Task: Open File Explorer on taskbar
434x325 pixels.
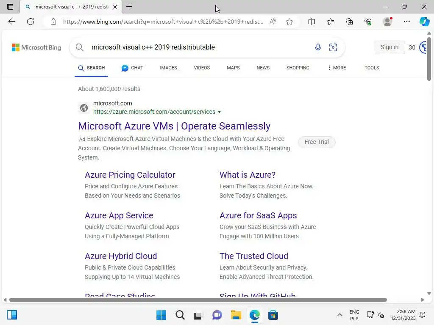Action: (236, 315)
